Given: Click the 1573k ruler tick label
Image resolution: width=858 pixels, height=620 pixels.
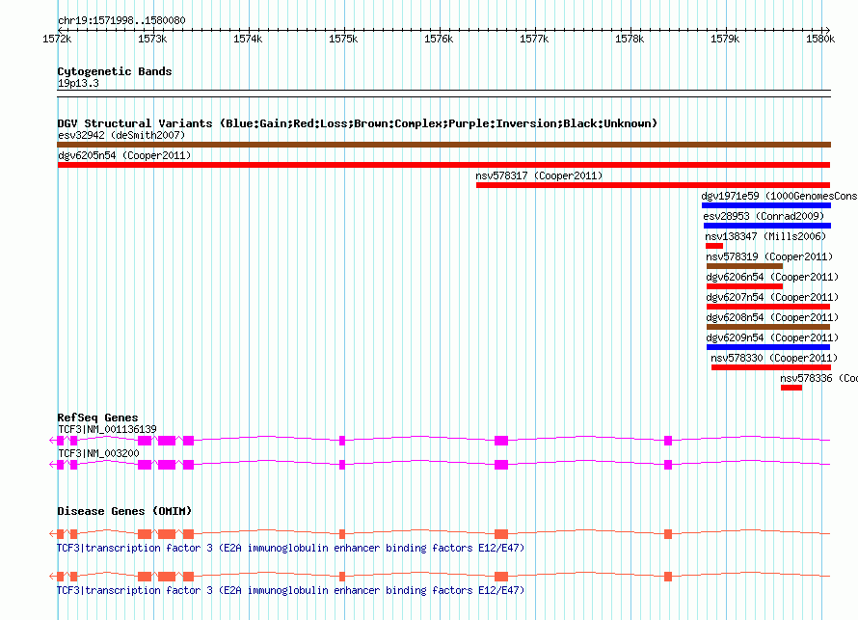Looking at the screenshot, I should [x=152, y=39].
